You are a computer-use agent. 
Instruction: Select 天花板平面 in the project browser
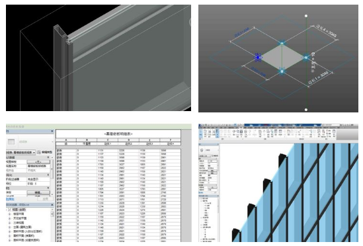tap(20, 218)
